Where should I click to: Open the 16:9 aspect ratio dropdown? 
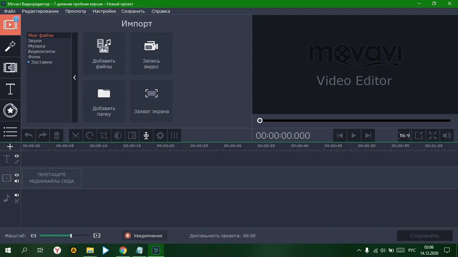[x=405, y=136]
